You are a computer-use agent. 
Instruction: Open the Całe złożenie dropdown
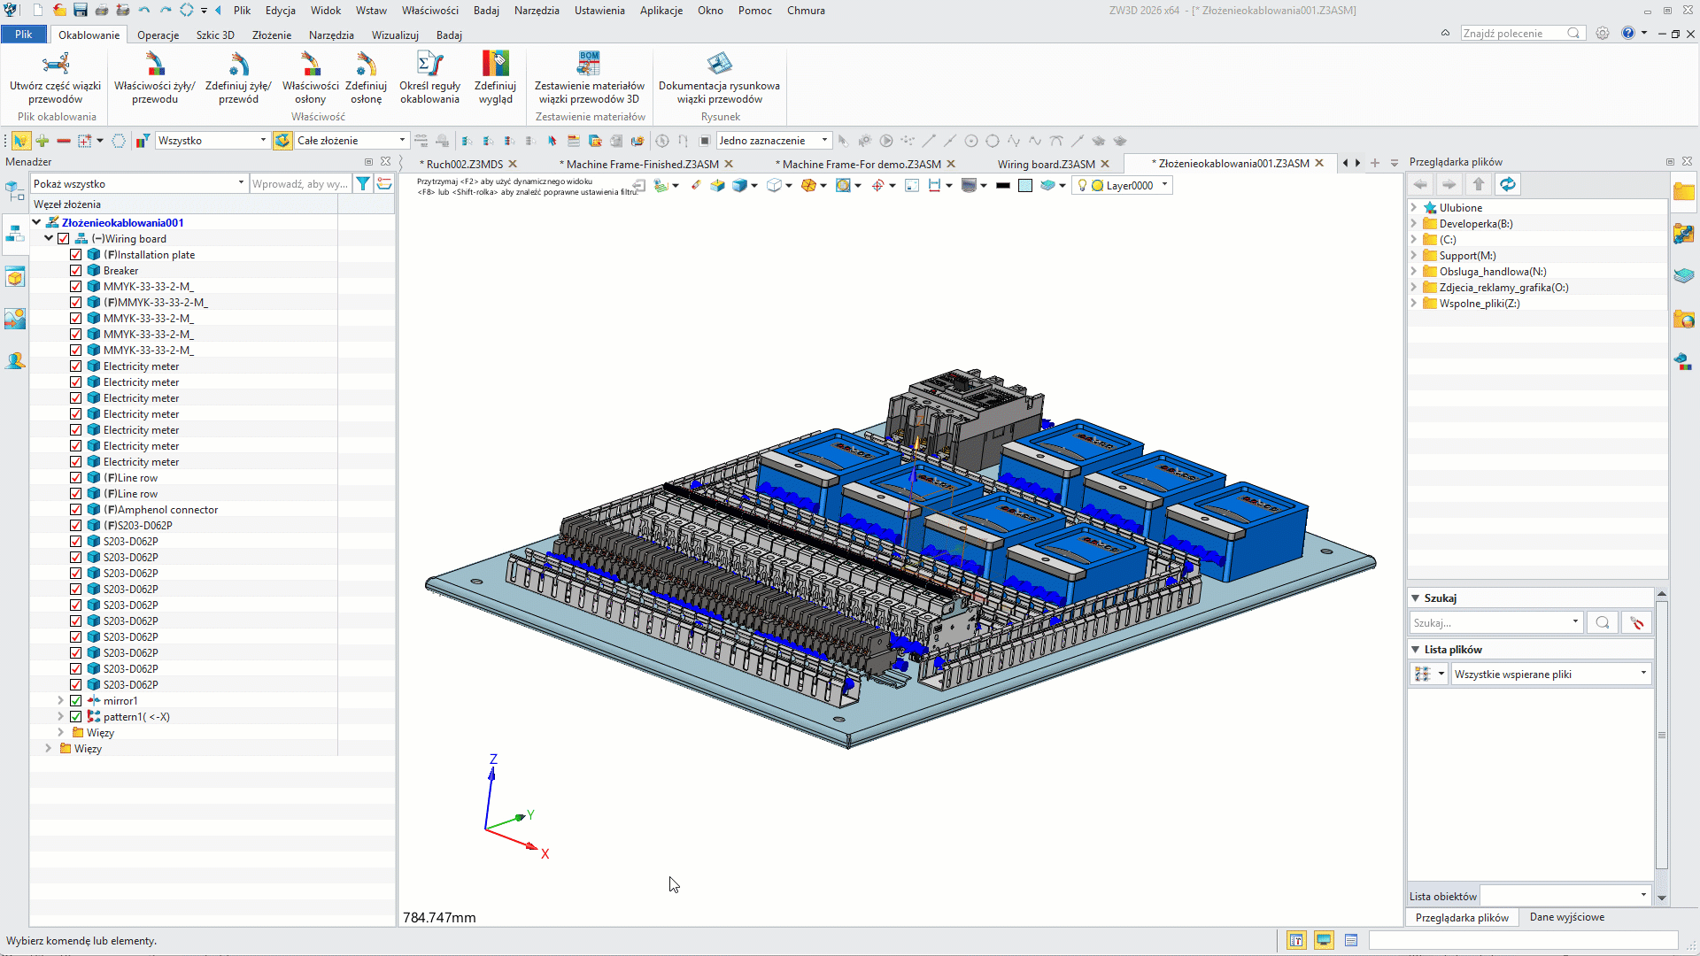click(352, 141)
